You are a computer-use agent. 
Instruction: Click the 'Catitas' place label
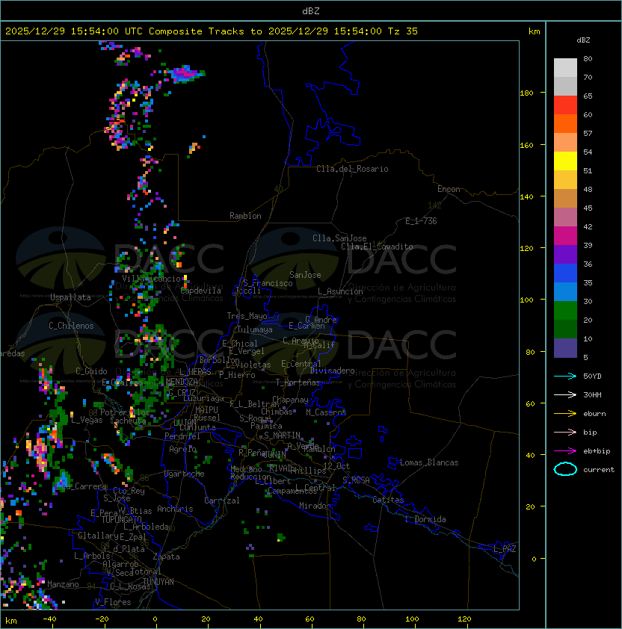(388, 500)
